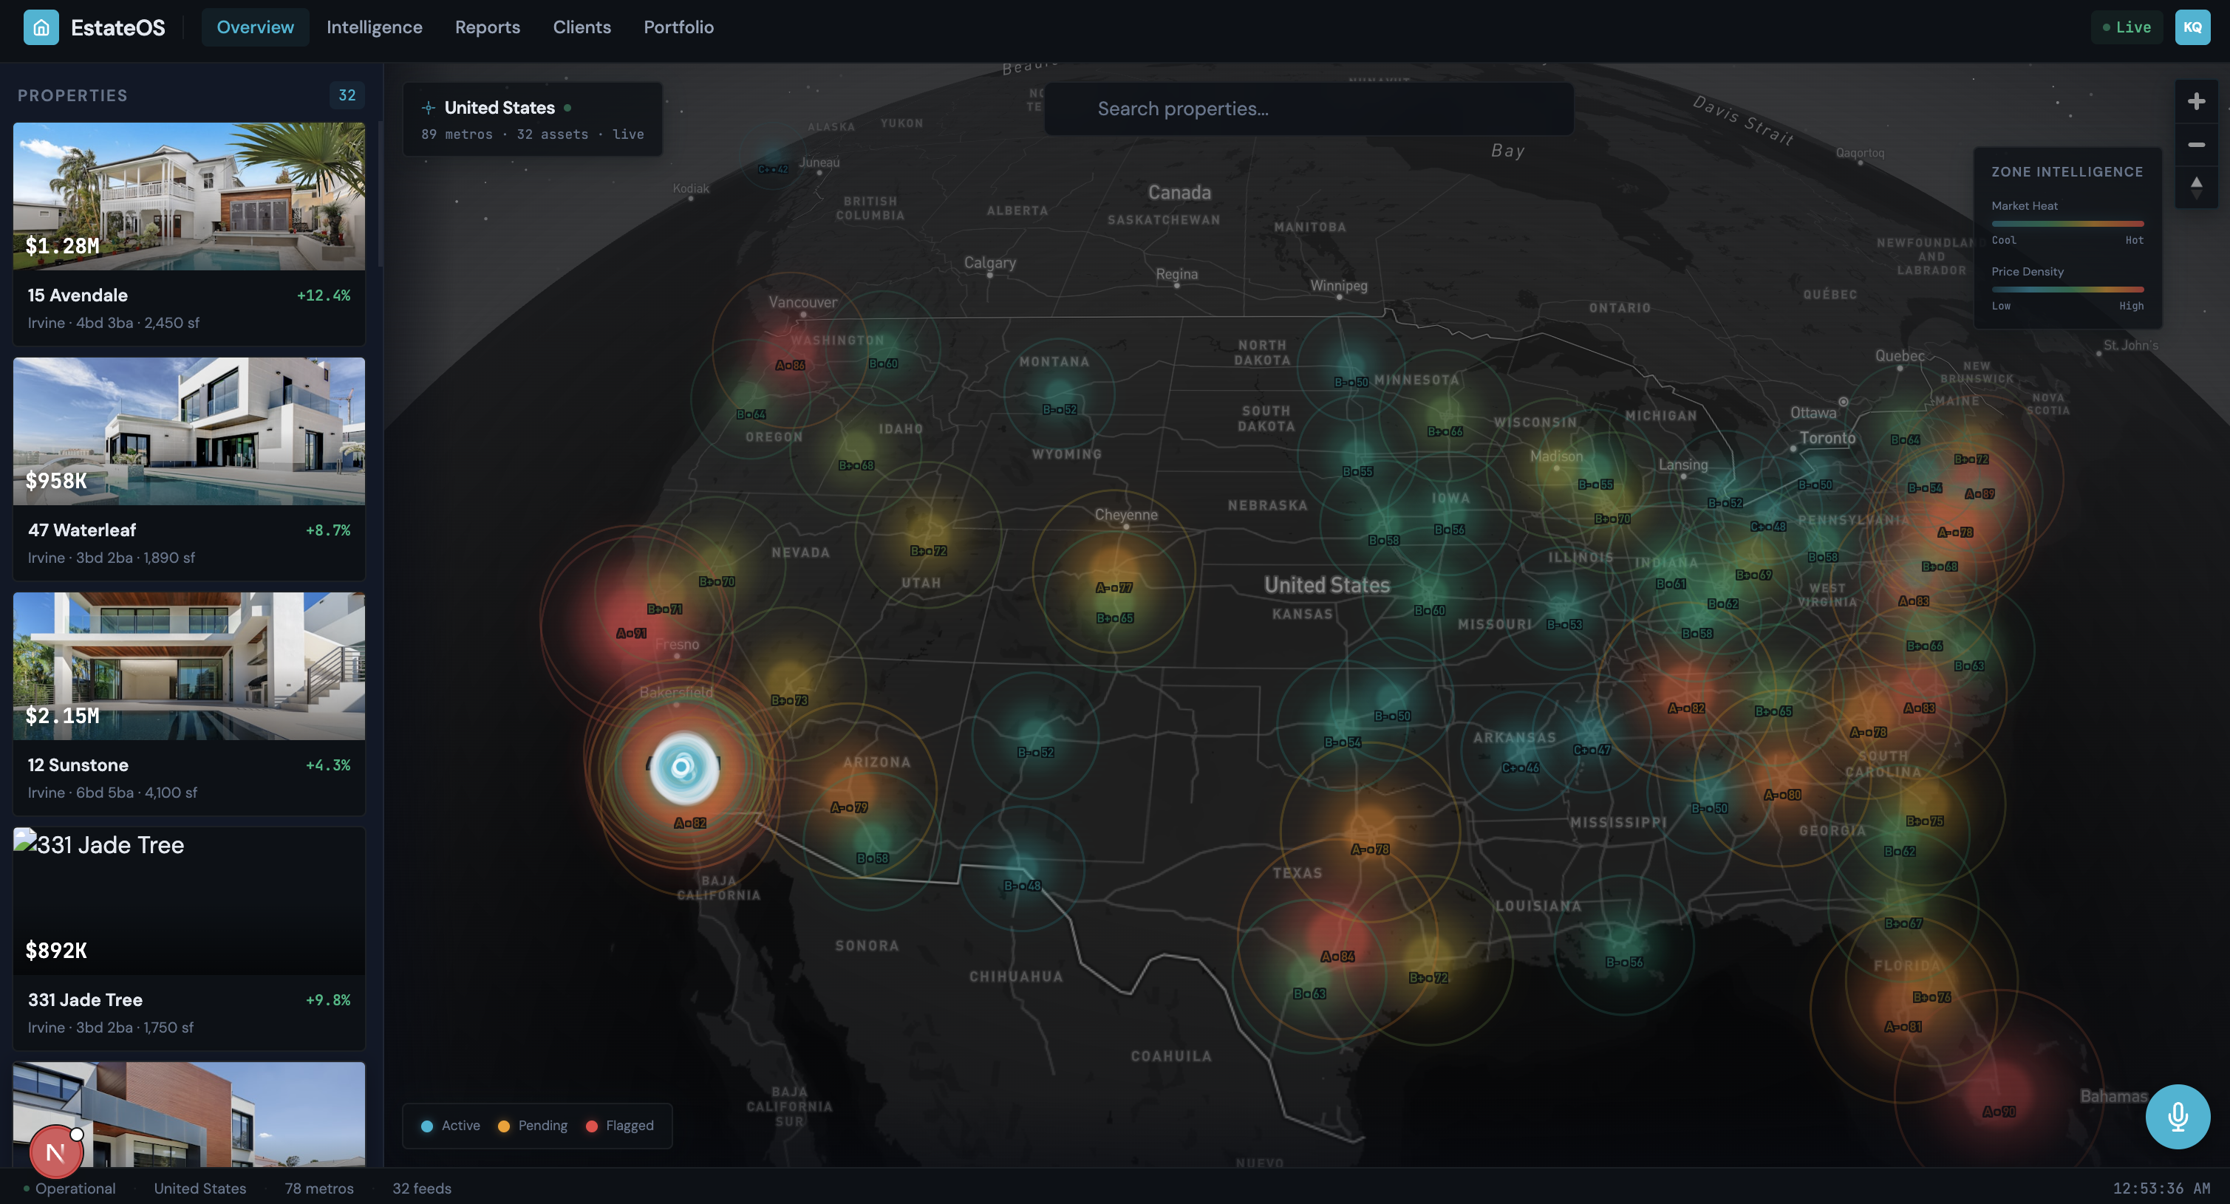
Task: Switch to the Portfolio tab
Action: tap(678, 27)
